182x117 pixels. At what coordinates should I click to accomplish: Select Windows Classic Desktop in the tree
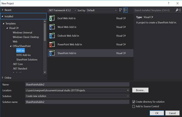pyautogui.click(x=26, y=37)
